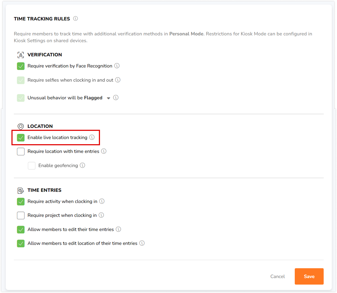The image size is (337, 293).
Task: Click info icon next to Enable geofencing
Action: click(x=83, y=165)
